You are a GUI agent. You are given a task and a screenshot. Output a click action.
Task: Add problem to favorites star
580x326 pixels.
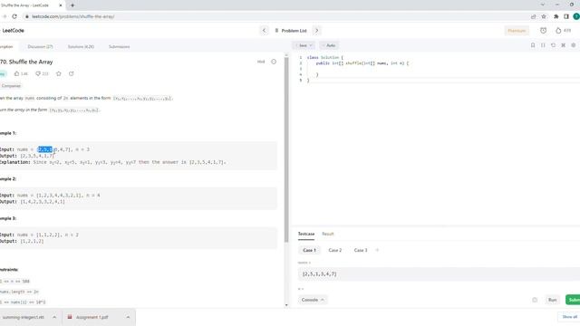tap(58, 73)
